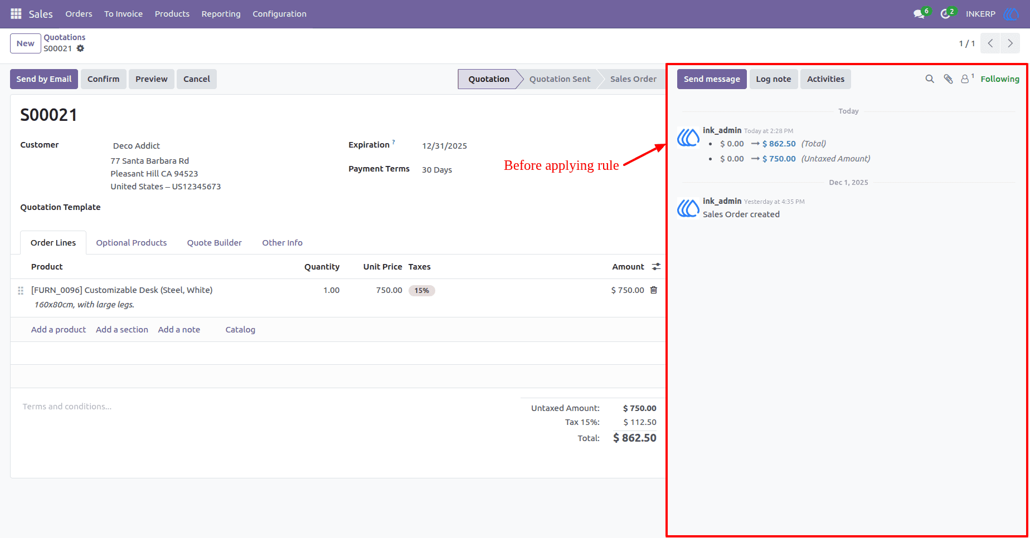Open the Catalog link

pyautogui.click(x=240, y=330)
